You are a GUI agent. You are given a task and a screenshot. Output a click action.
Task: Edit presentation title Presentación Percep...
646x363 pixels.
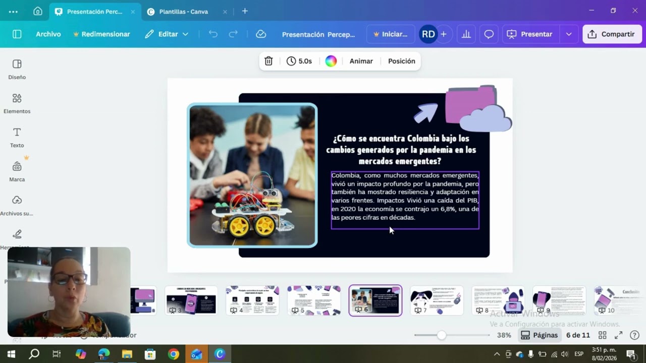pos(318,35)
